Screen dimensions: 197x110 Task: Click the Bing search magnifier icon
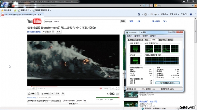point(193,5)
